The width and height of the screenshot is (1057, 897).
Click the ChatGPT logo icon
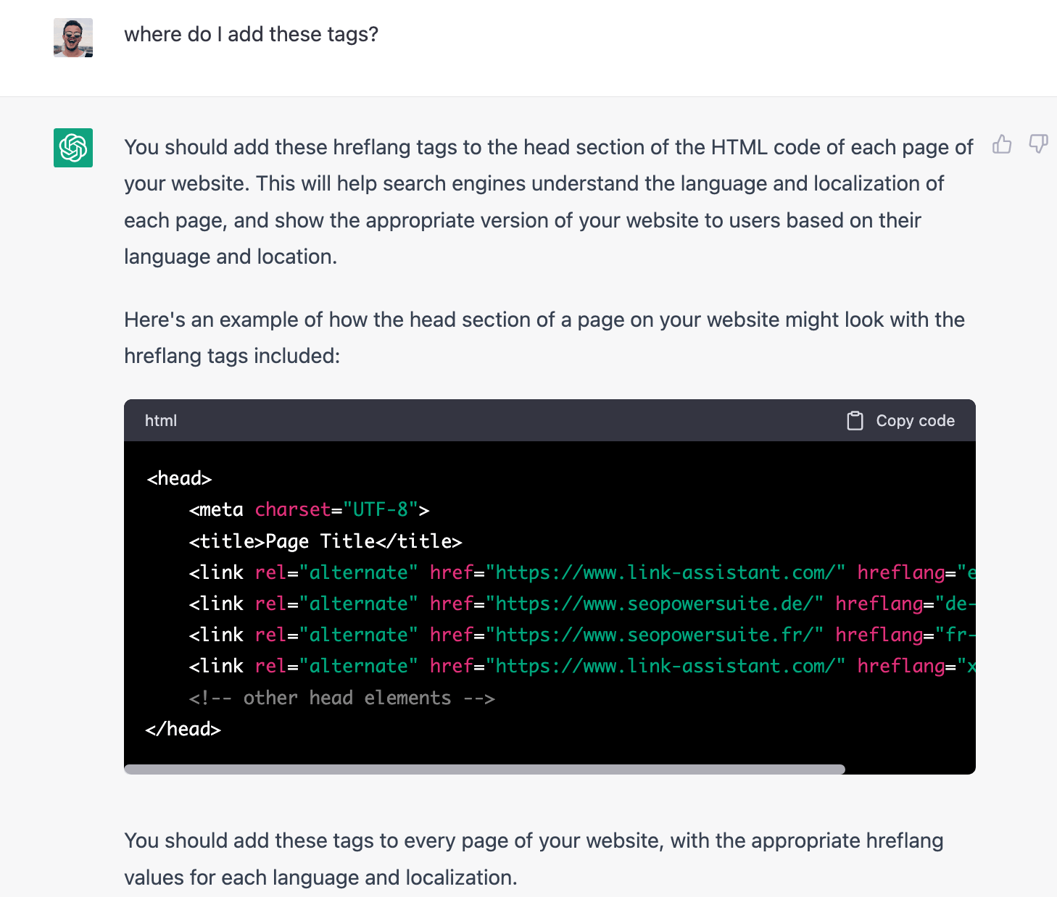pyautogui.click(x=72, y=148)
